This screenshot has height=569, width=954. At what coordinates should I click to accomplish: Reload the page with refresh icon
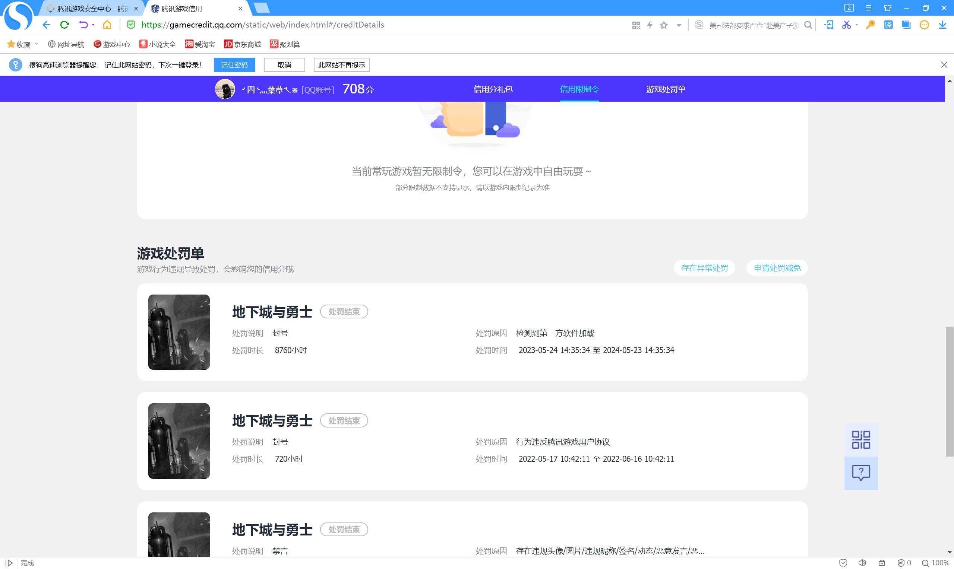[64, 25]
